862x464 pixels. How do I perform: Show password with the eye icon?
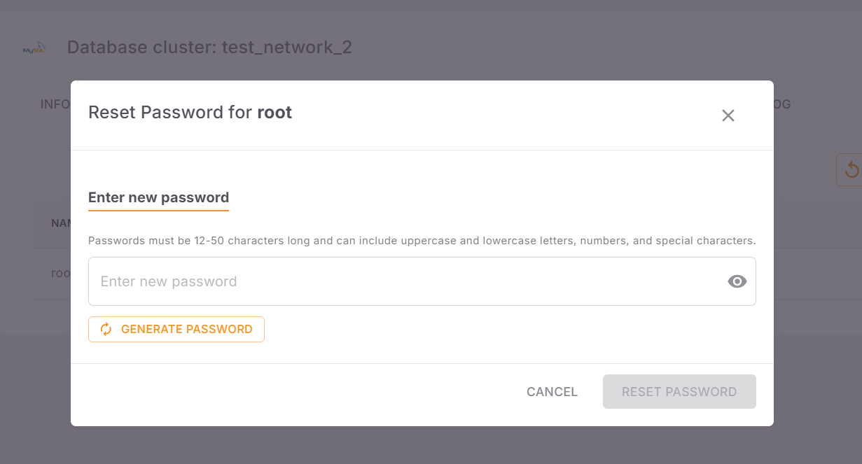737,281
